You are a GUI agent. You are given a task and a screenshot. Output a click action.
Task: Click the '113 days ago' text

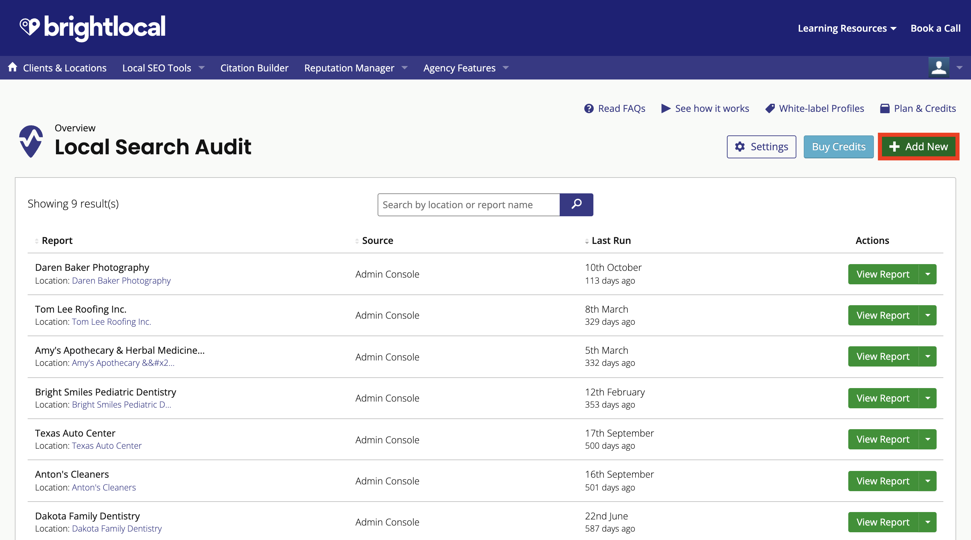[610, 281]
